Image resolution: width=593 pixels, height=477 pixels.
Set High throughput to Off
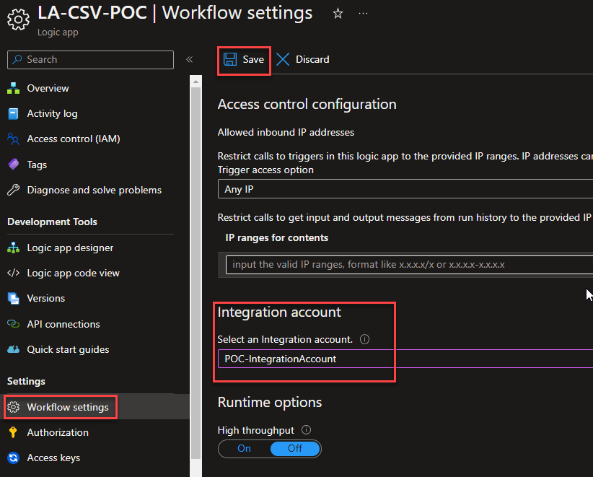coord(294,449)
